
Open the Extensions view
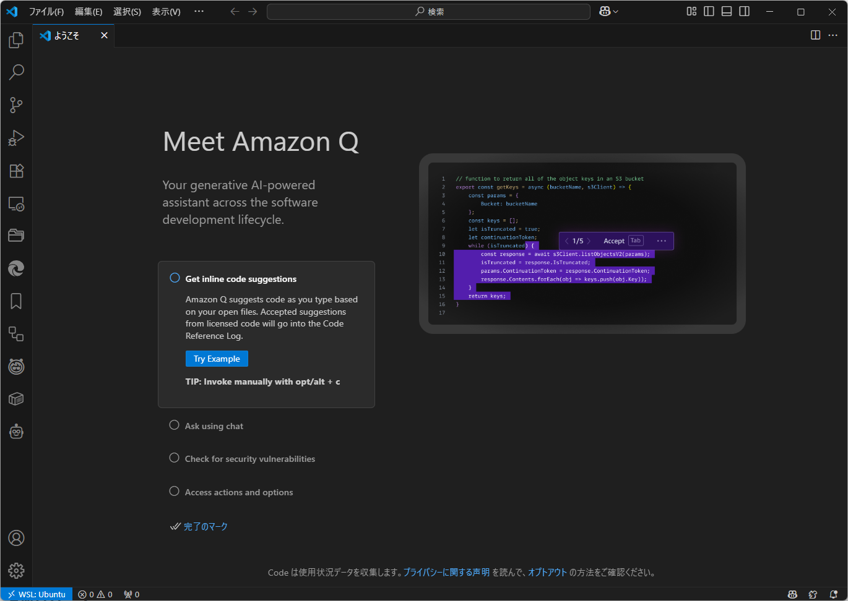pos(16,171)
